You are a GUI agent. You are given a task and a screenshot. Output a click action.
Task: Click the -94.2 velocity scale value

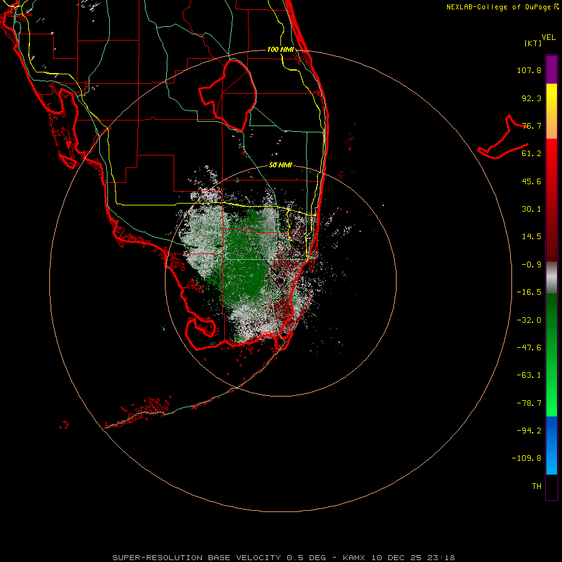pos(529,431)
